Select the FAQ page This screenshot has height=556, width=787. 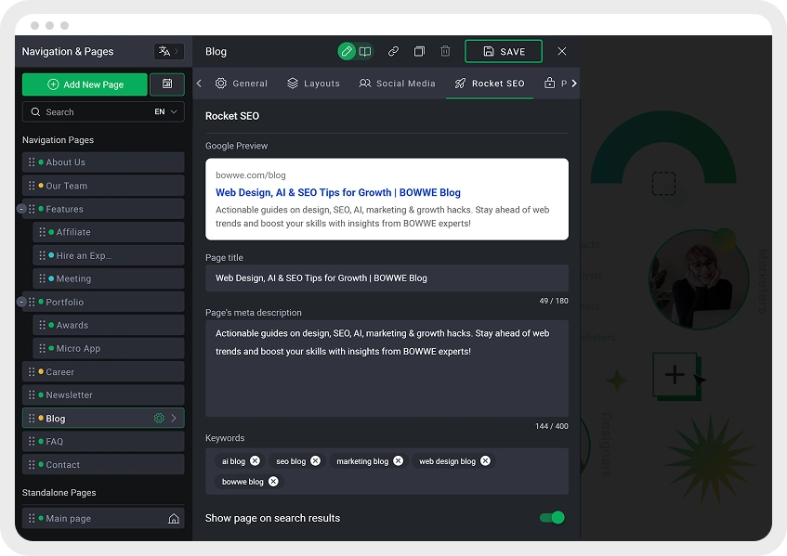(103, 441)
